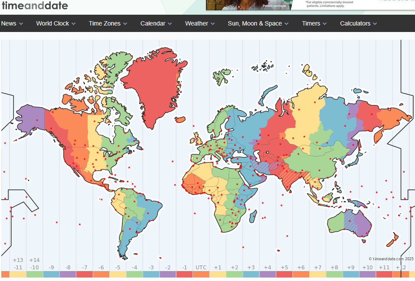Click Iceland on the time zone map
415x281 pixels.
(180, 119)
